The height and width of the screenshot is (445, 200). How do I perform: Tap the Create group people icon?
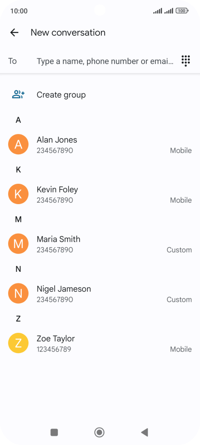pos(18,94)
